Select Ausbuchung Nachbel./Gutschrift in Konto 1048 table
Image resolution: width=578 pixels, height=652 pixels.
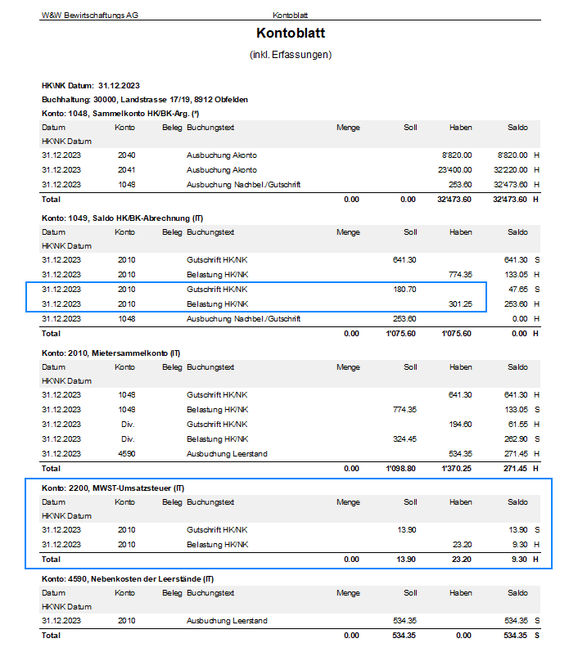[243, 185]
